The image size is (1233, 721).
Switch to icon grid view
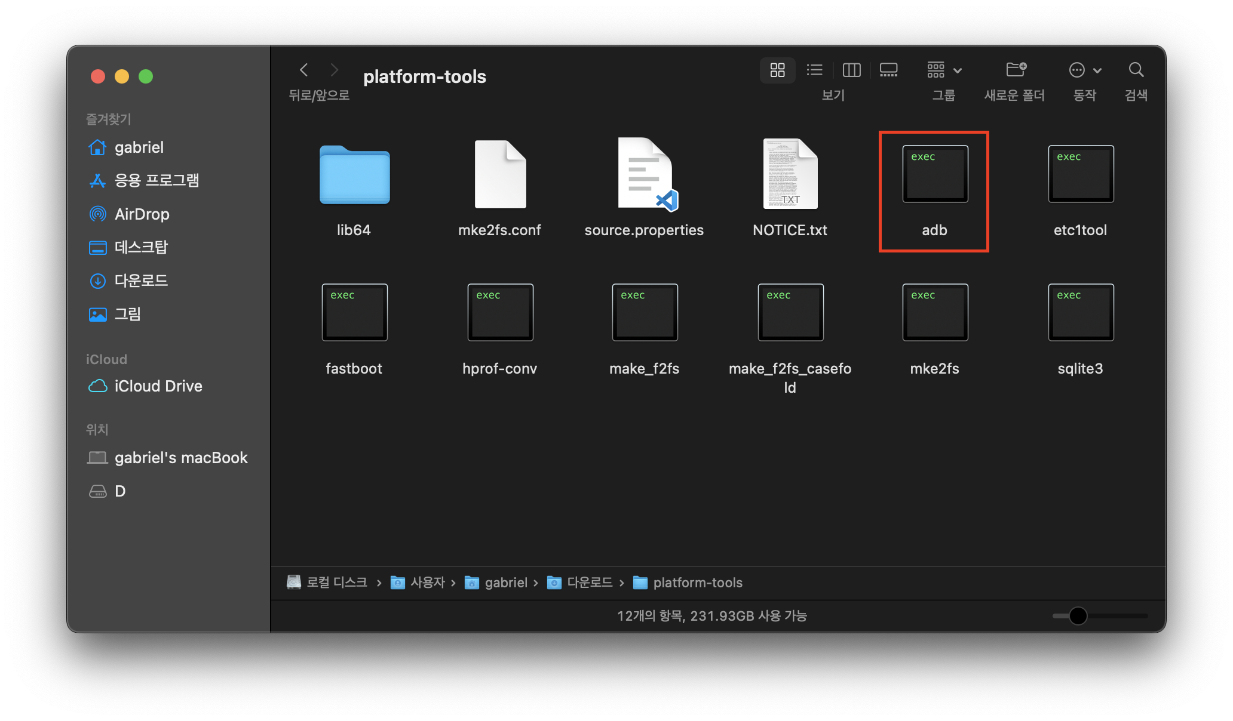tap(777, 70)
